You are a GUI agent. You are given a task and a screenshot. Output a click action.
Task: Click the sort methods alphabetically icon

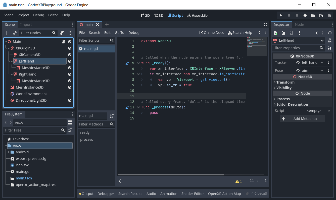112,116
